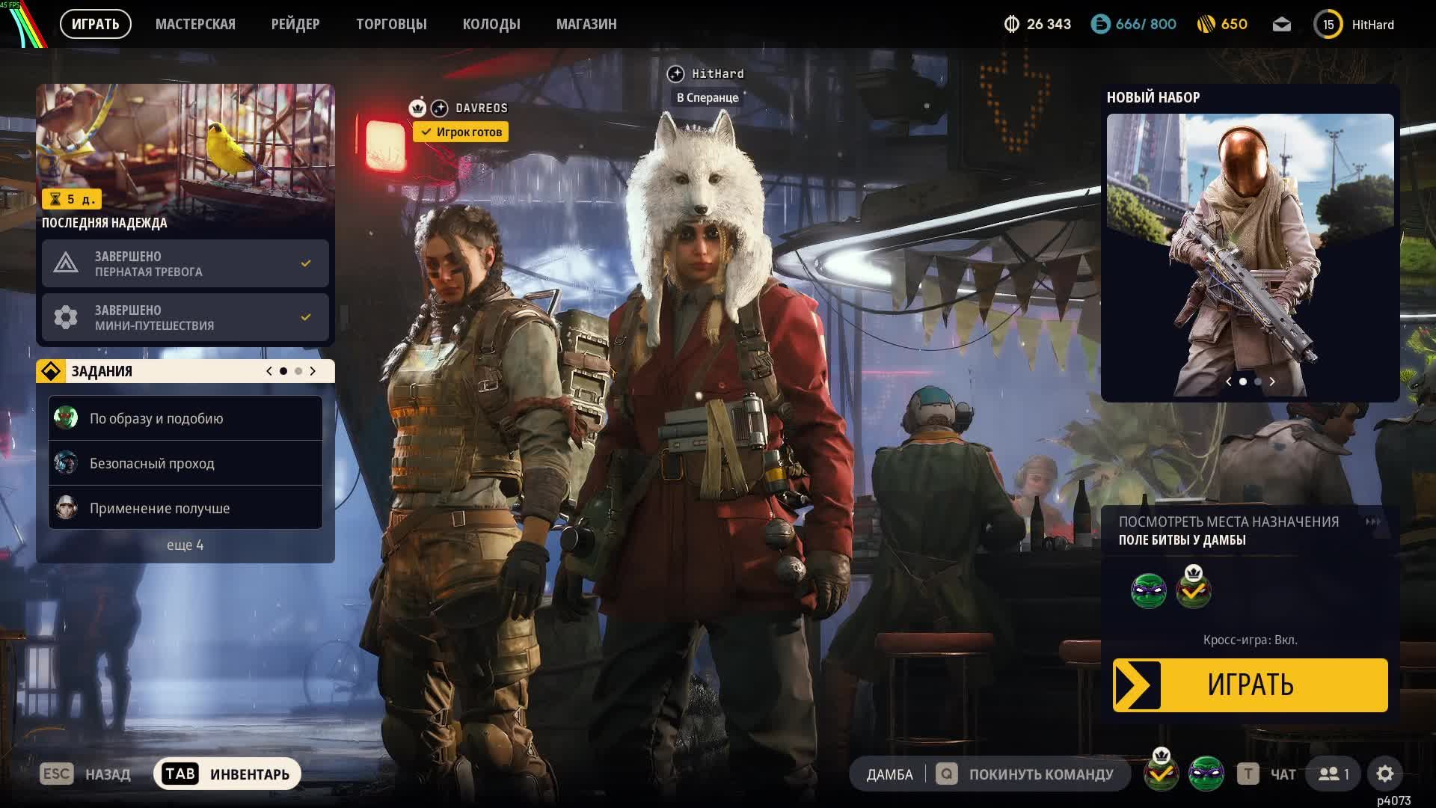Open the Пернатая тревога completed entry
The width and height of the screenshot is (1436, 808).
185,263
